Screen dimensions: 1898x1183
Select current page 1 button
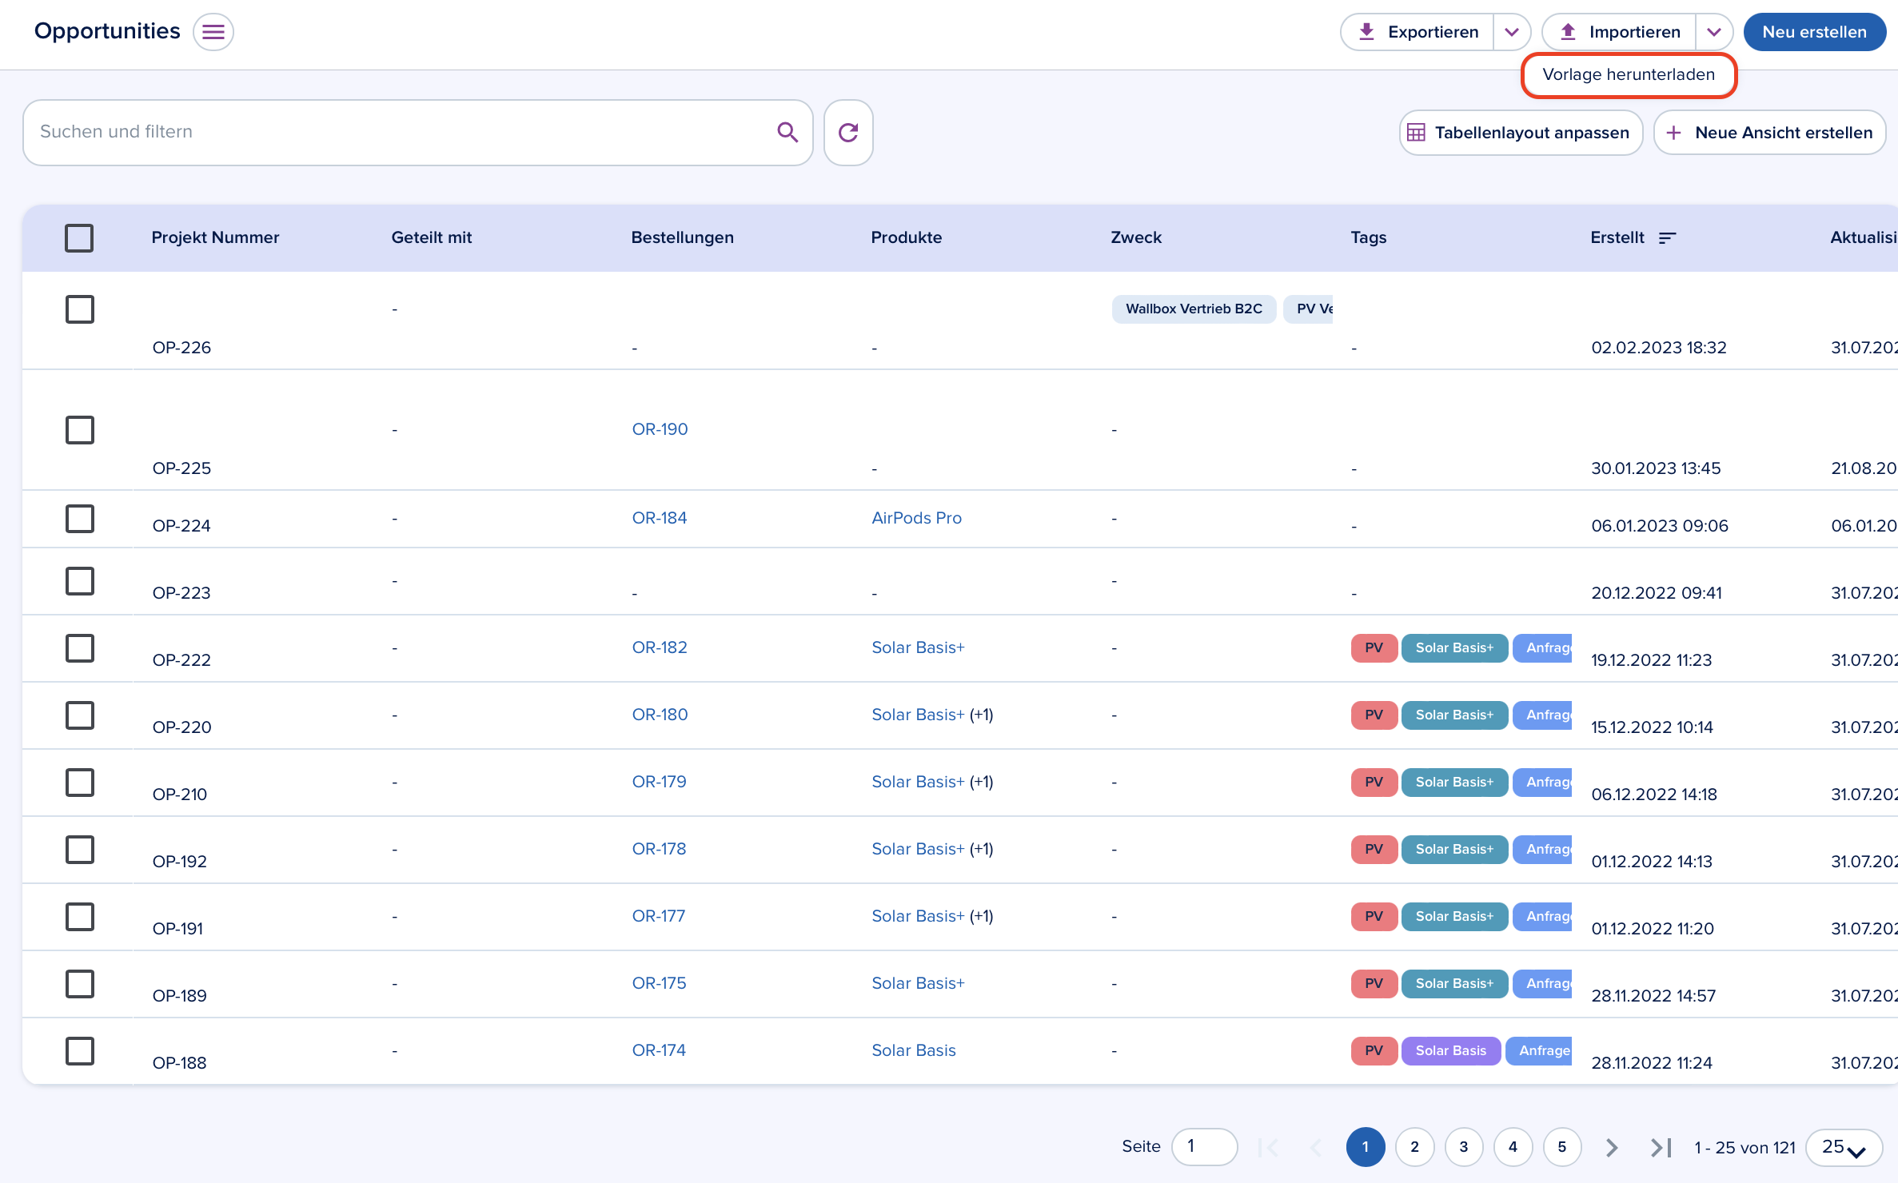[x=1366, y=1147]
